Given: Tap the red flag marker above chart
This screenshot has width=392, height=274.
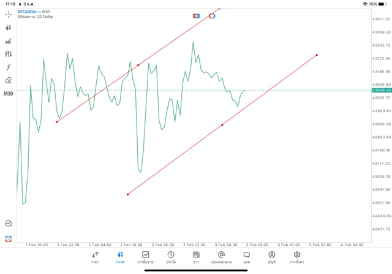Looking at the screenshot, I should coord(196,16).
